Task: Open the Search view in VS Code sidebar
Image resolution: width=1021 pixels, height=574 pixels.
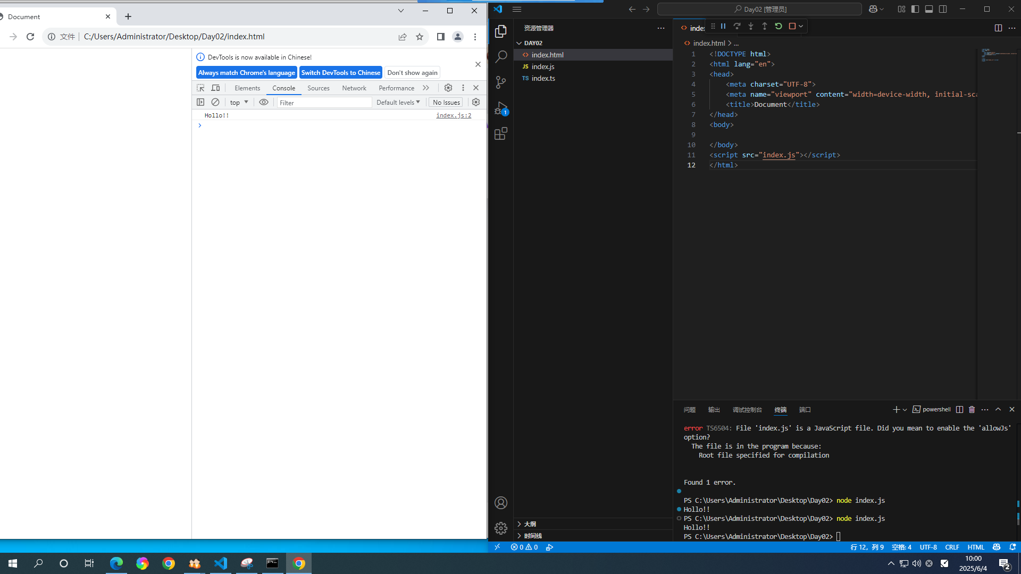Action: (500, 57)
